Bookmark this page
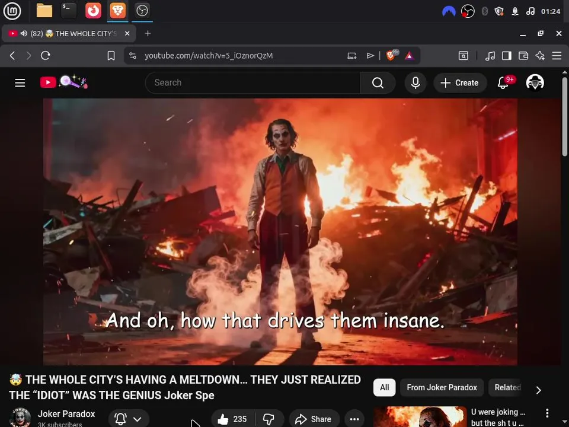This screenshot has width=569, height=427. [111, 56]
